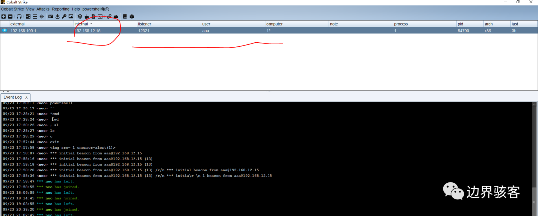Sort sessions by pid column
538x216 pixels.
(x=470, y=24)
